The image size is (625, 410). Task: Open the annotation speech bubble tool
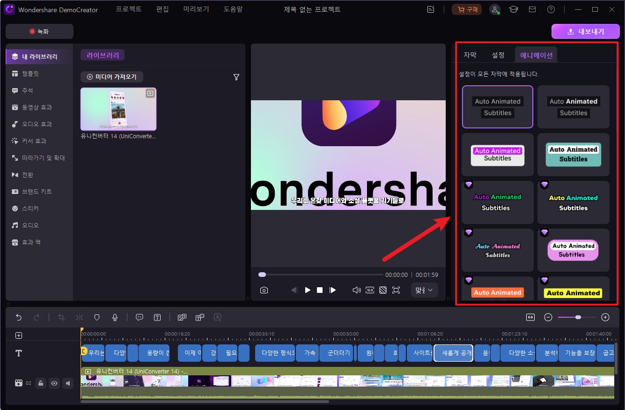pyautogui.click(x=139, y=317)
